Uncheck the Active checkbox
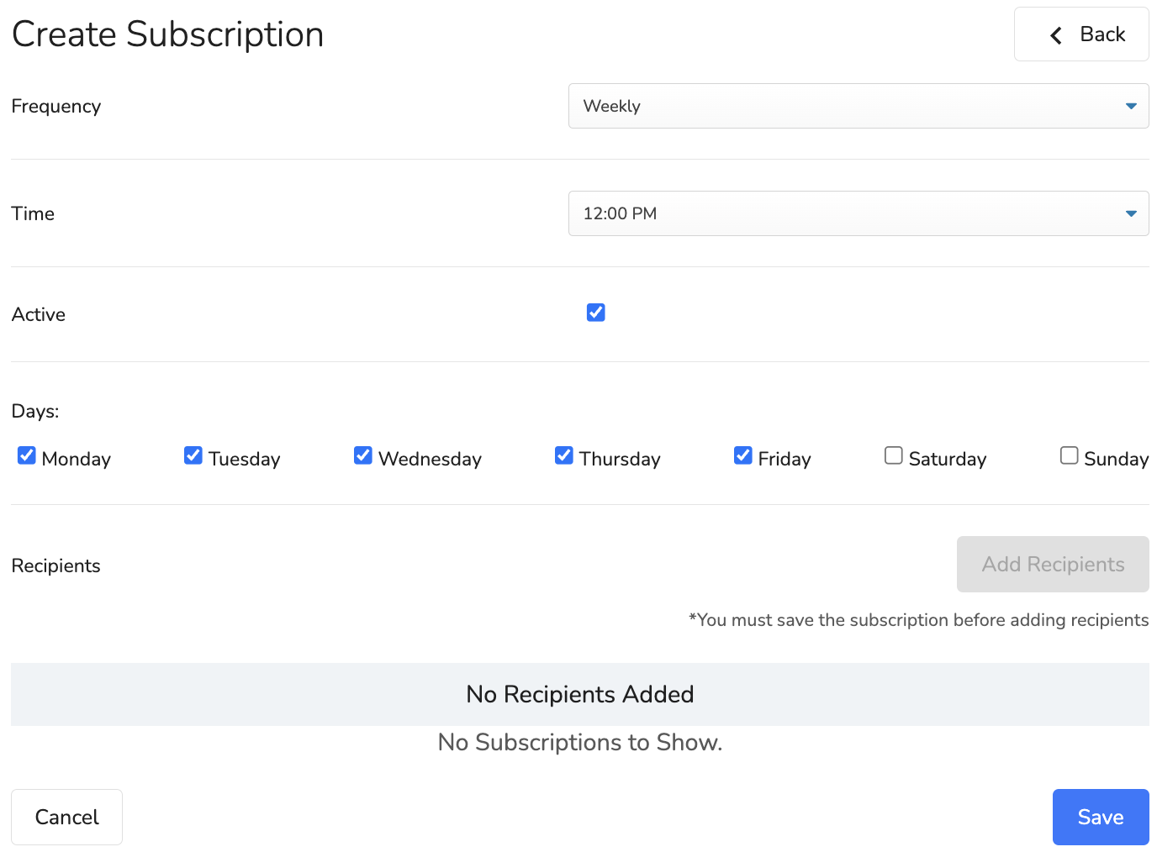Image resolution: width=1157 pixels, height=852 pixels. (x=595, y=312)
